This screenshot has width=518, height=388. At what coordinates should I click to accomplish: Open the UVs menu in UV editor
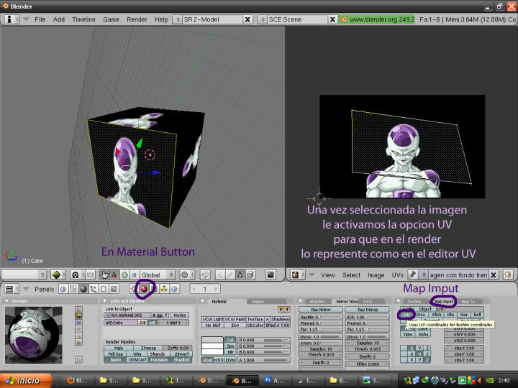tap(397, 274)
